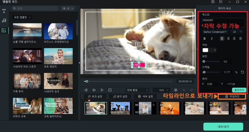Click the Y position -117.26 field

(231, 84)
